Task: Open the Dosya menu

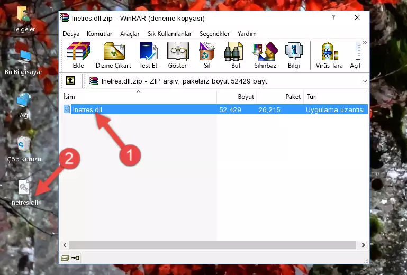Action: 71,34
